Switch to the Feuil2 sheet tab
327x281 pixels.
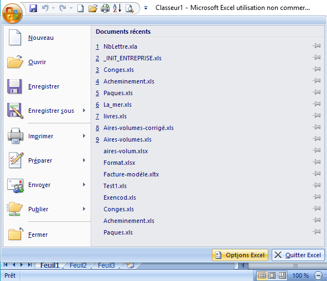point(78,266)
